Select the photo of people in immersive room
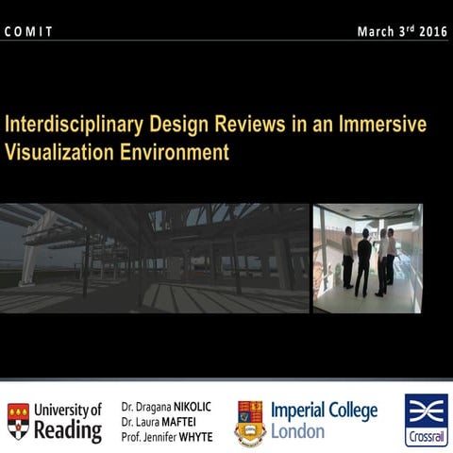The height and width of the screenshot is (453, 453). 368,259
